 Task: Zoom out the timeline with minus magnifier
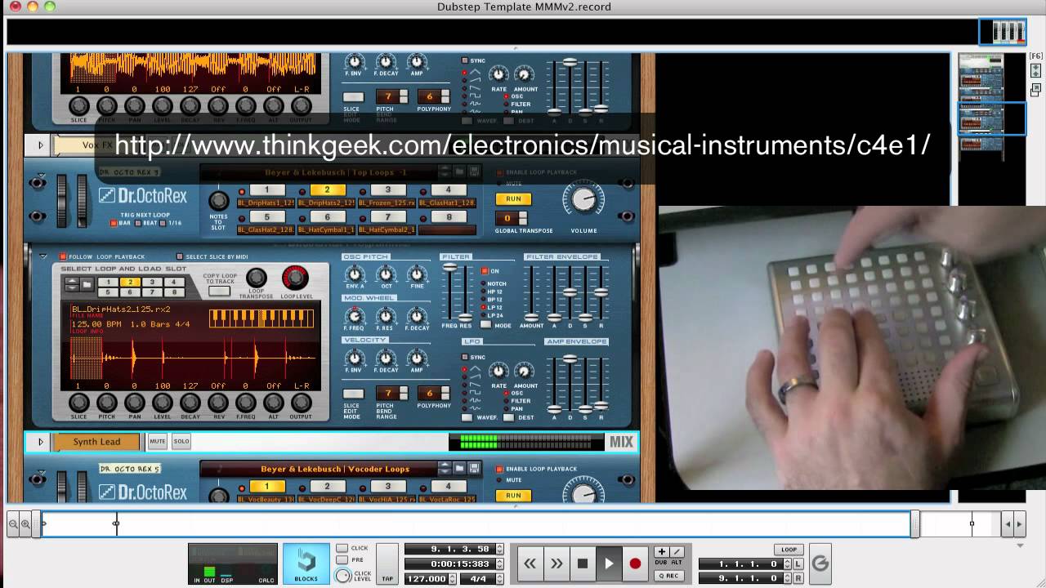pos(13,524)
